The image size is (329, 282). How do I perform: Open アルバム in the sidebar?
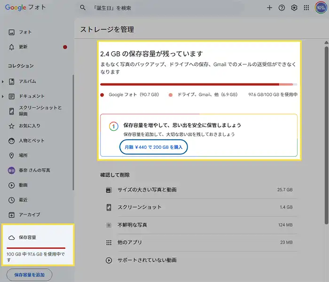27,81
